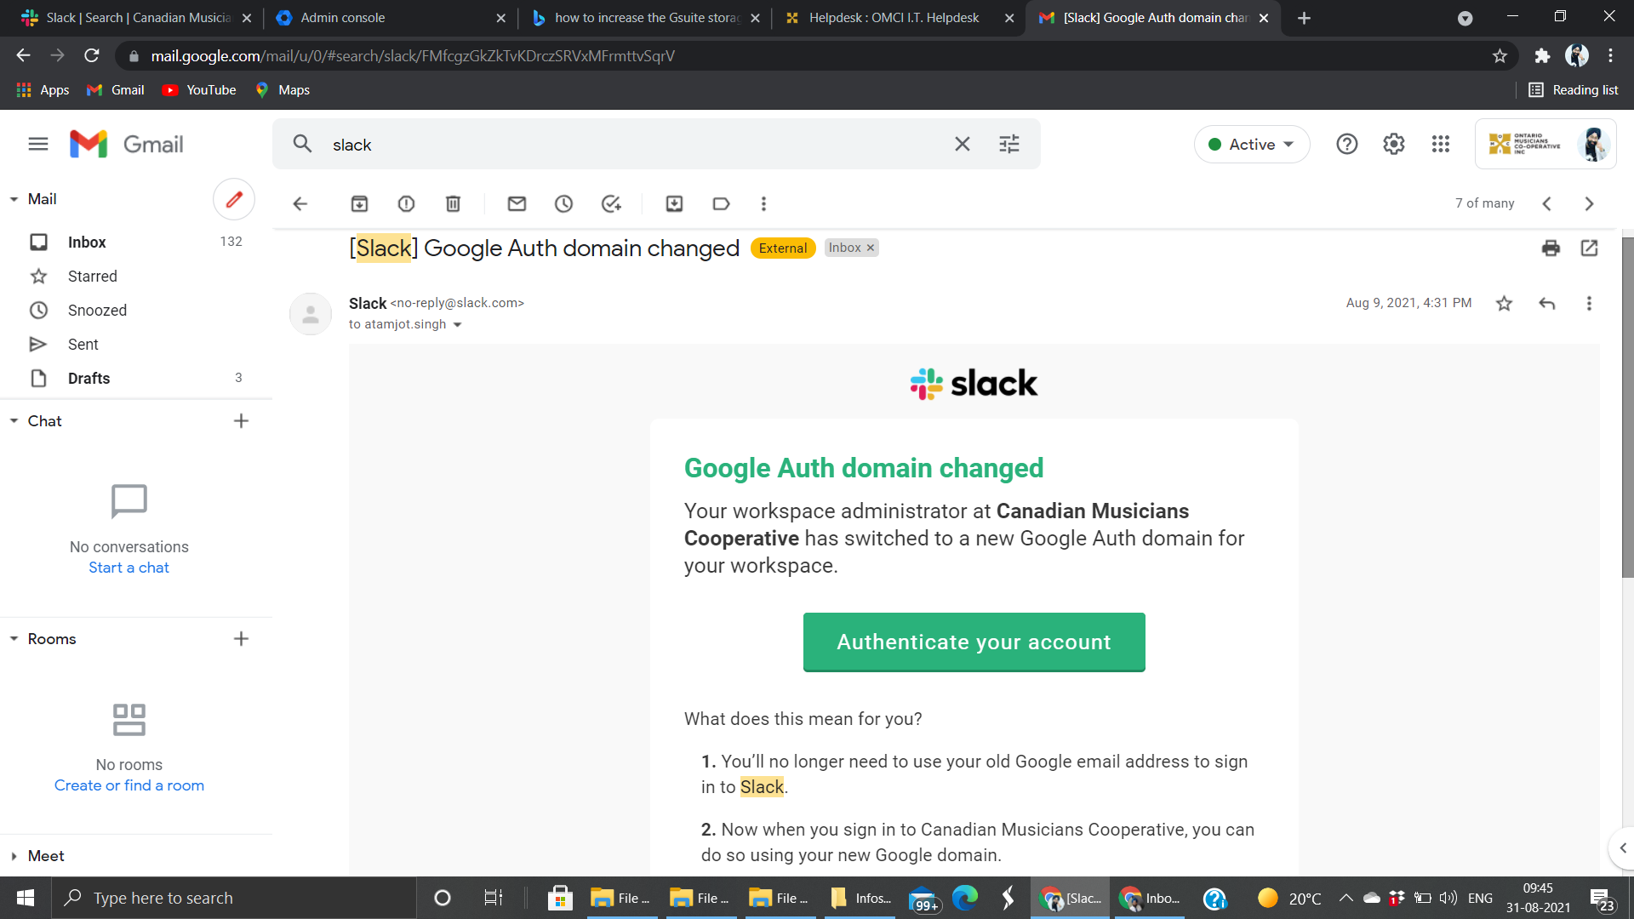Click Authenticate your account button
The width and height of the screenshot is (1634, 919).
(x=974, y=642)
